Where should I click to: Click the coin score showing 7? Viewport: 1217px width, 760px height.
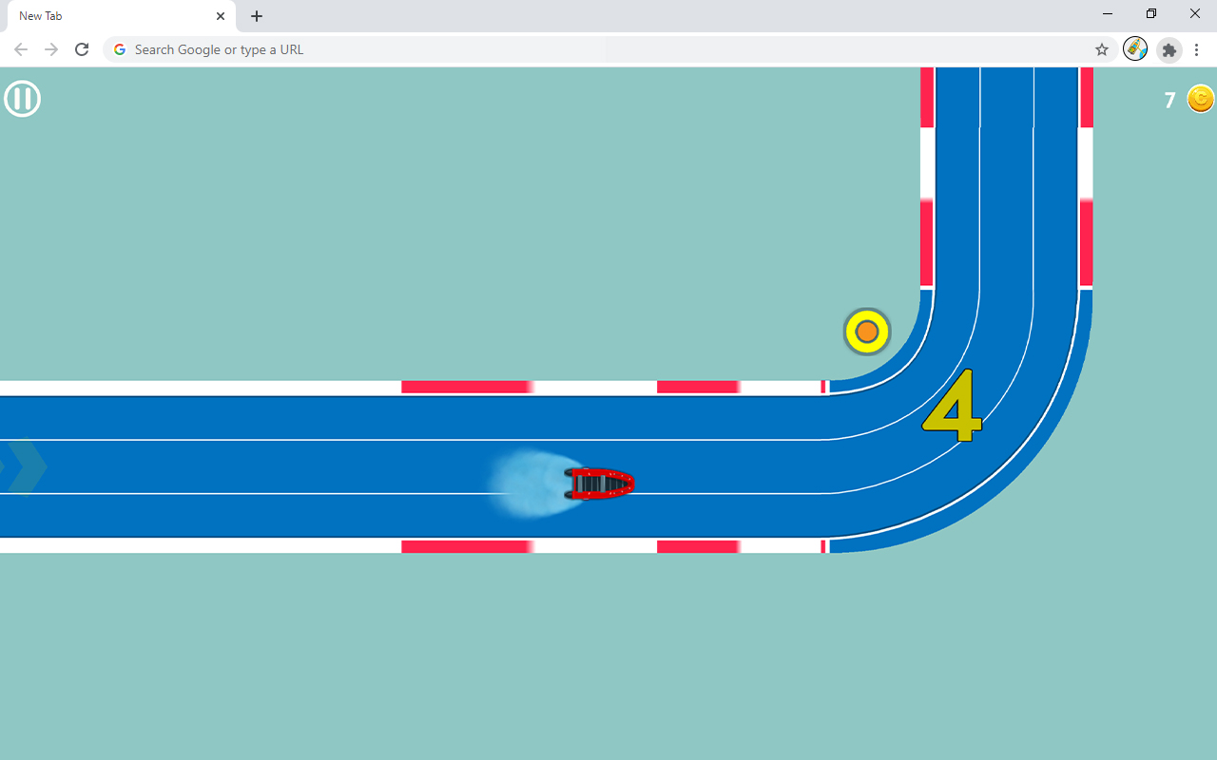point(1169,99)
